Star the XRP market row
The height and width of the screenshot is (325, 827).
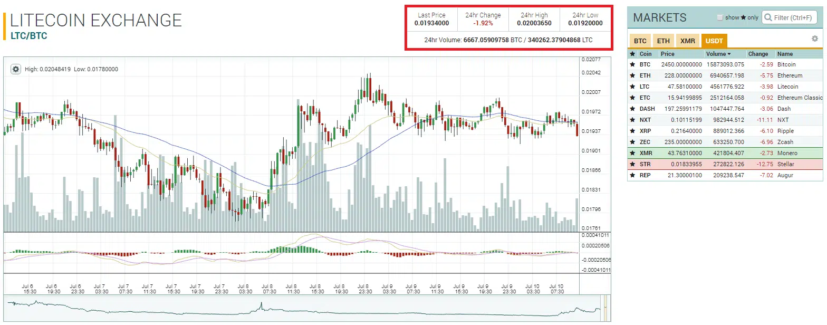coord(632,131)
